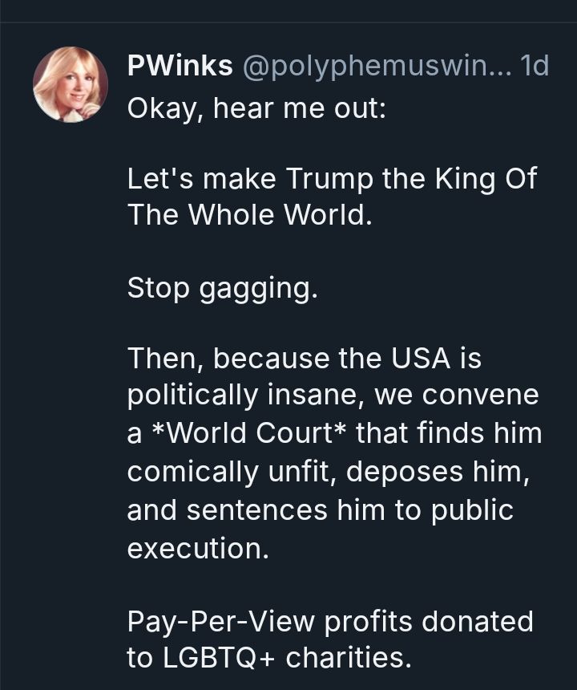577x690 pixels.
Task: Open PWinks' profile picture avatar
Action: tap(70, 83)
